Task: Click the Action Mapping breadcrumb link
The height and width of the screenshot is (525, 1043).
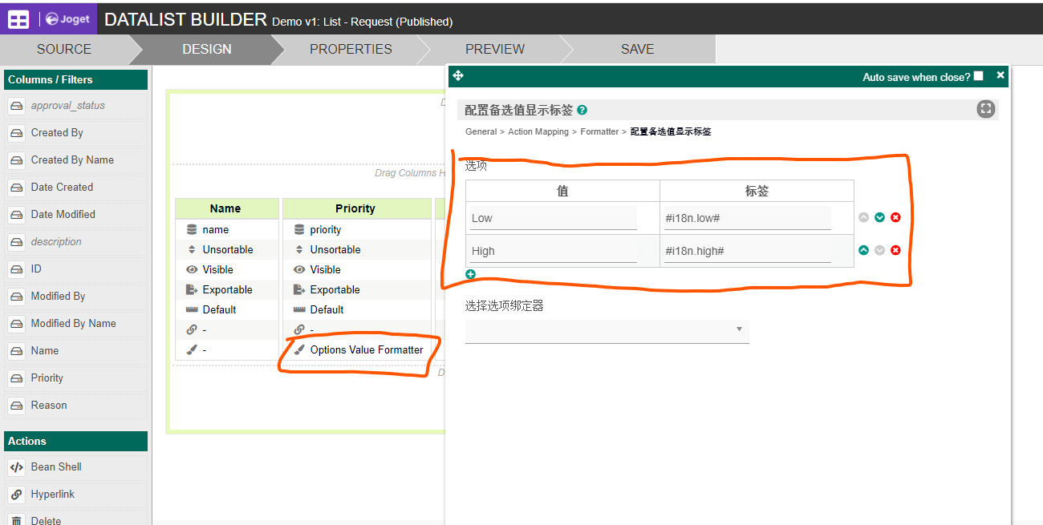Action: [x=538, y=131]
